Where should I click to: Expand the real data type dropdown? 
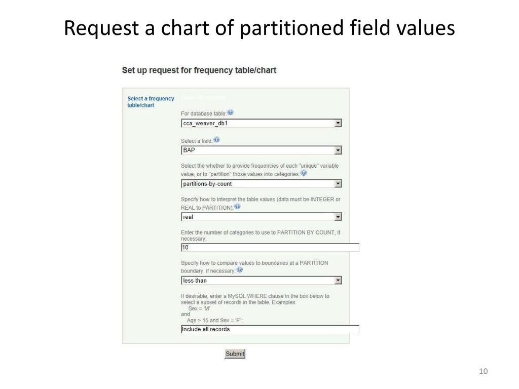point(261,217)
